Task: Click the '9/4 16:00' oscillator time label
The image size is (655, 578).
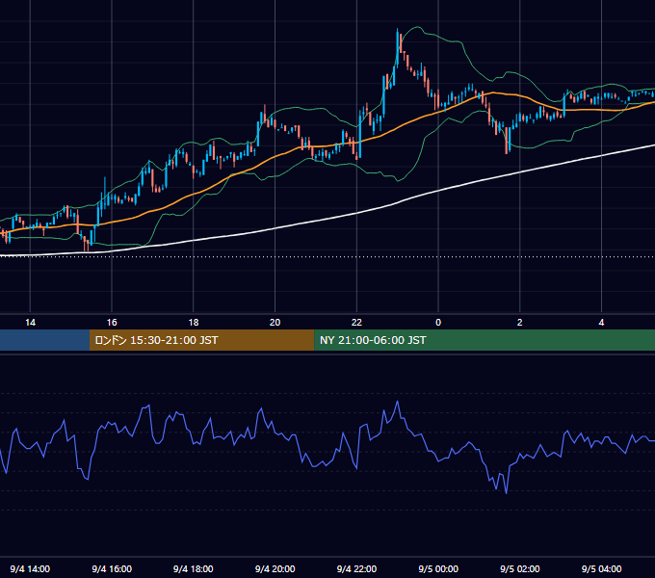Action: (x=112, y=568)
